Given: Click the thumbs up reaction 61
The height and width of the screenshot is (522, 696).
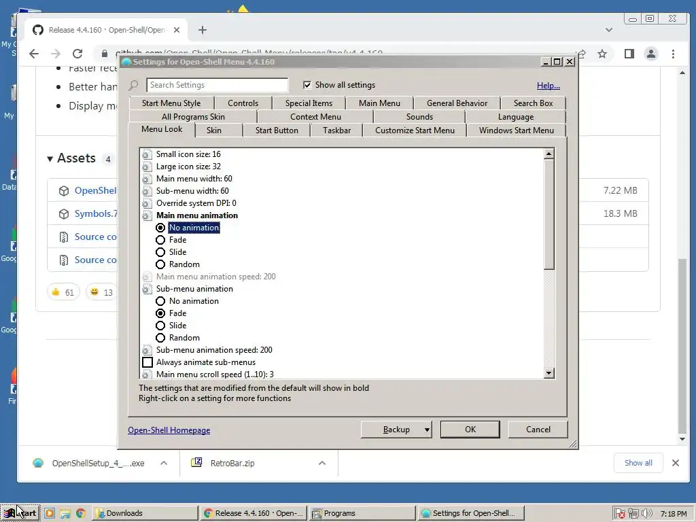Looking at the screenshot, I should pyautogui.click(x=63, y=292).
